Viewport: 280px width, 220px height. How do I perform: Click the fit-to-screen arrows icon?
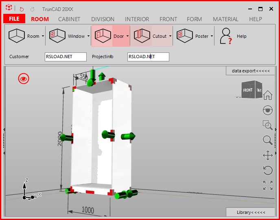pyautogui.click(x=267, y=185)
